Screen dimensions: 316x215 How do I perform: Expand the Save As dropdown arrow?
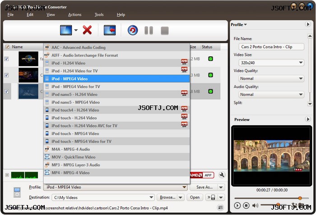221,187
